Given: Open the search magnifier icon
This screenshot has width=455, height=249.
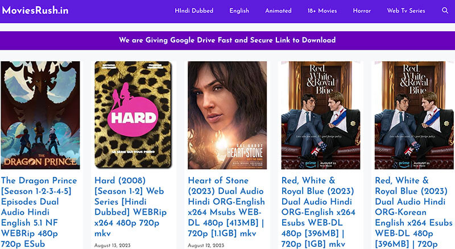Looking at the screenshot, I should [x=445, y=11].
